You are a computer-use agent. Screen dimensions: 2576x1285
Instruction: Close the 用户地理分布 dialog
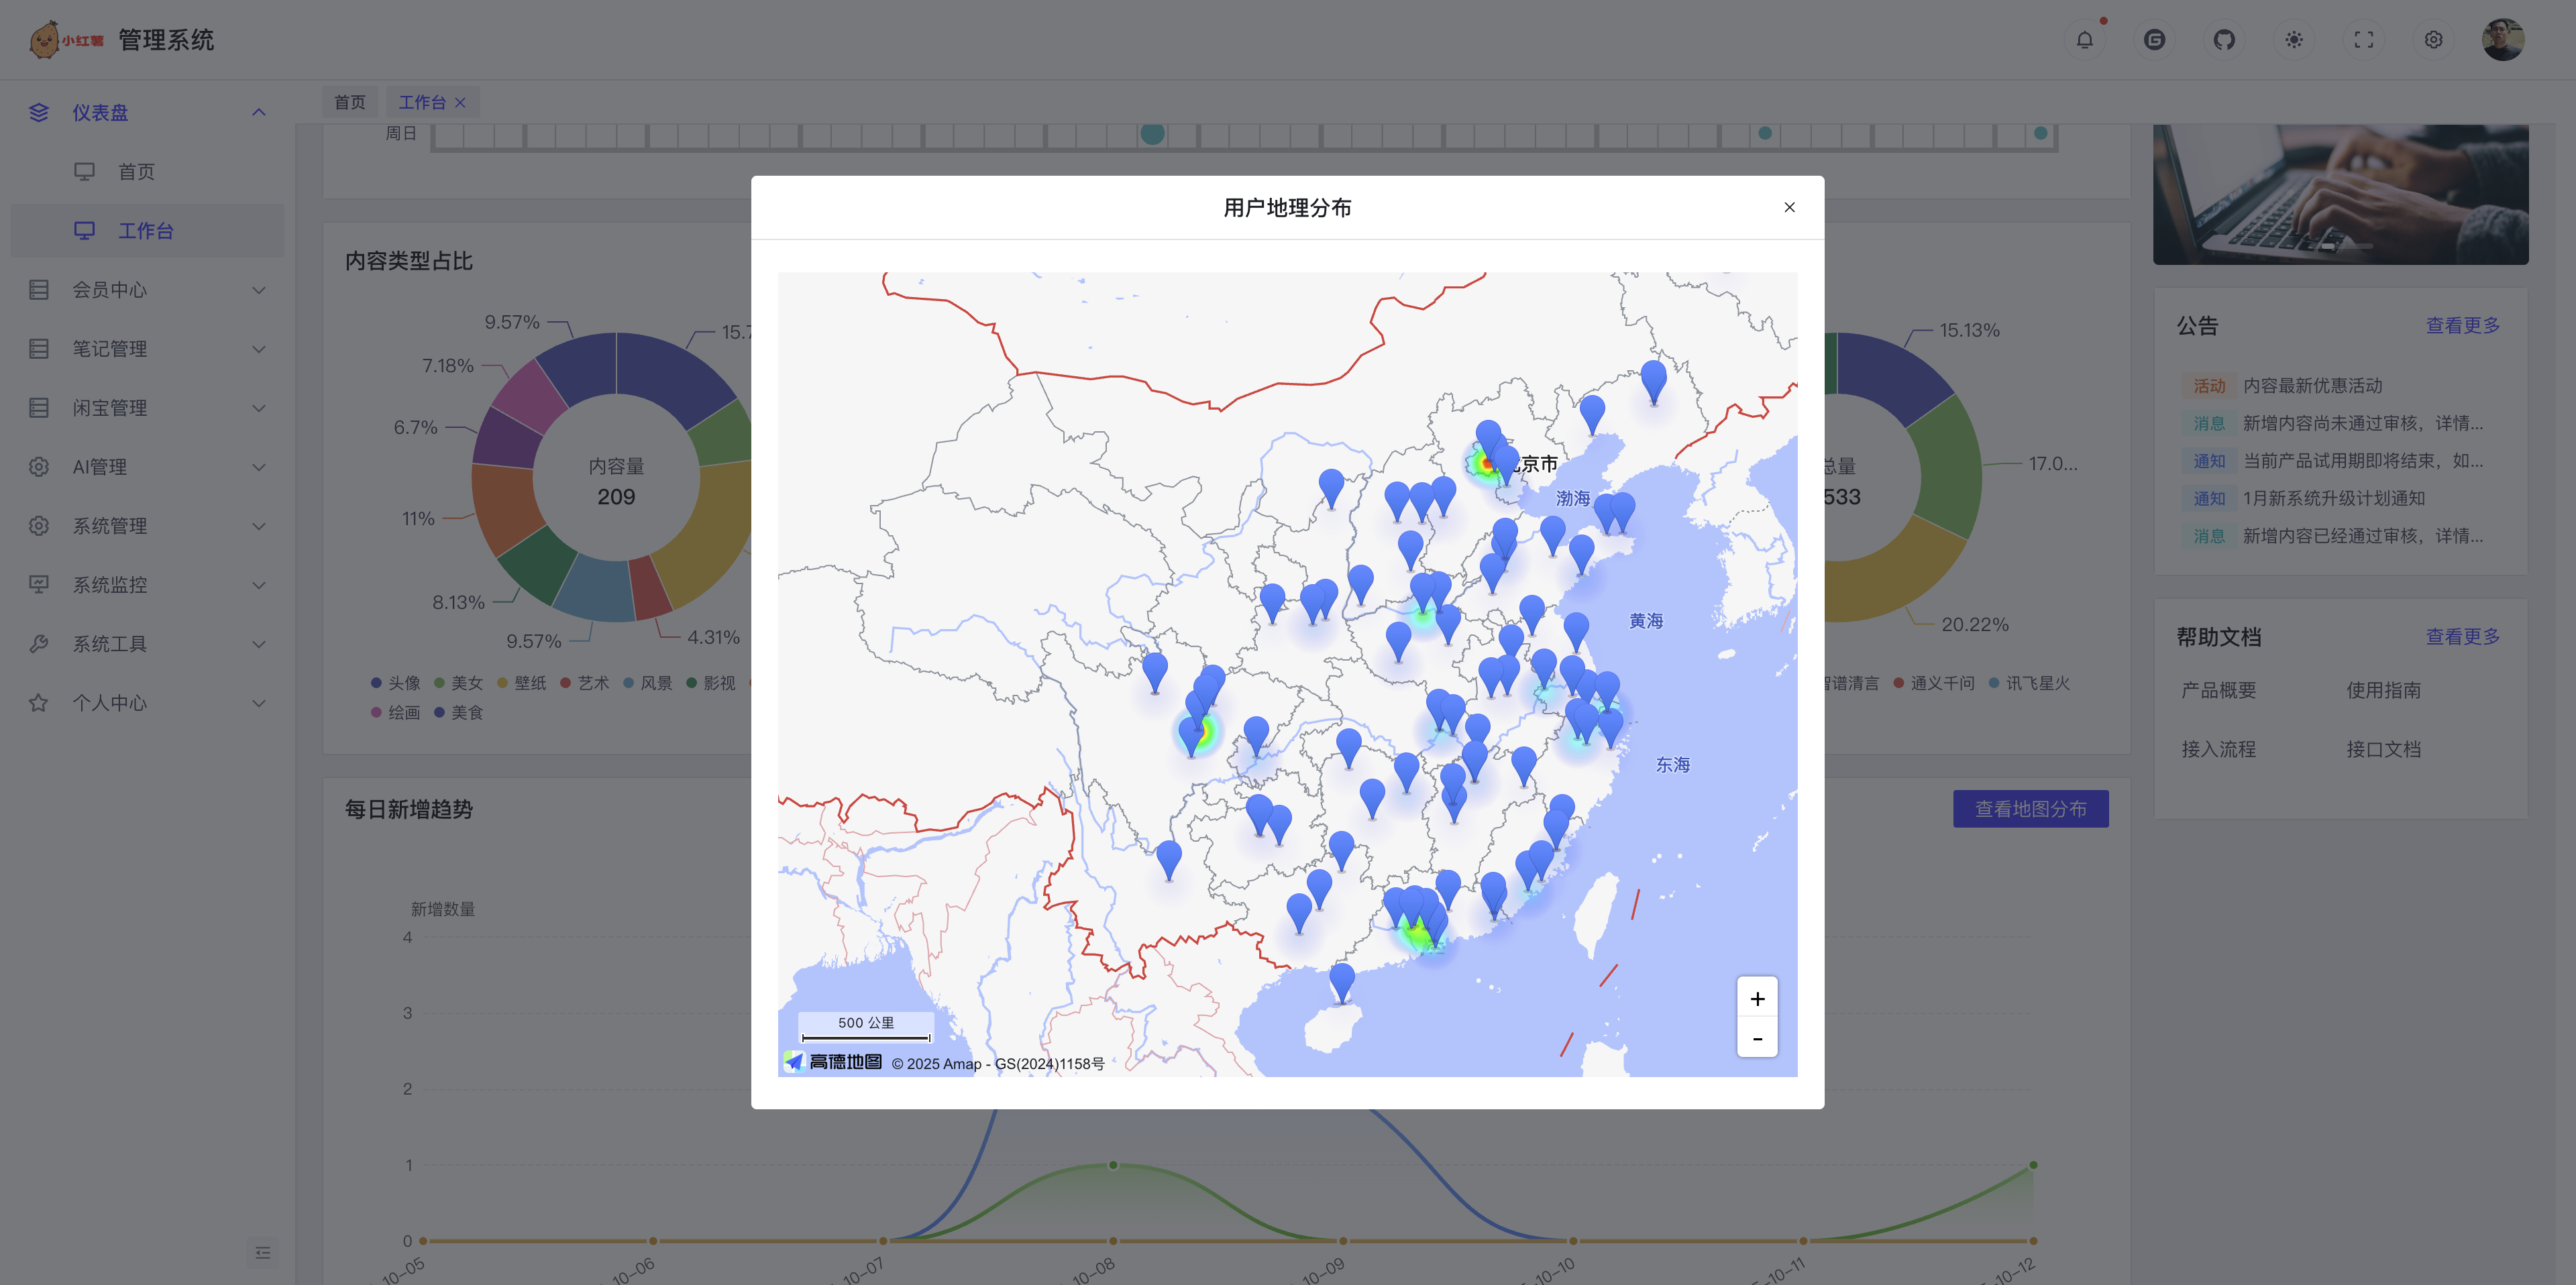point(1789,207)
